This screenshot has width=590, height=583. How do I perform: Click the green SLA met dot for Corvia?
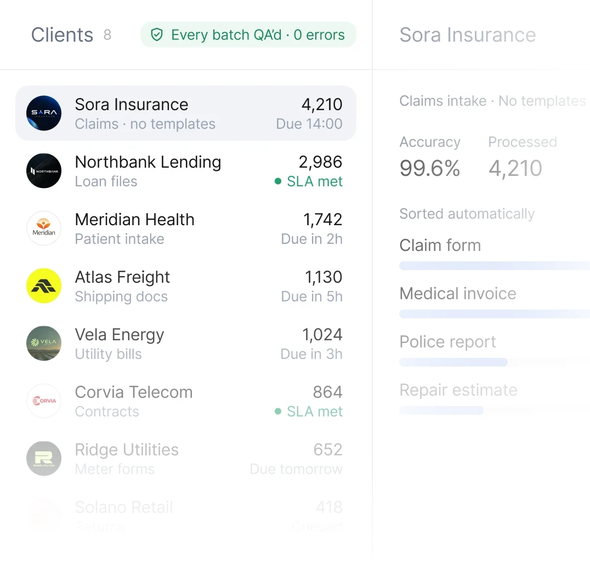coord(278,411)
